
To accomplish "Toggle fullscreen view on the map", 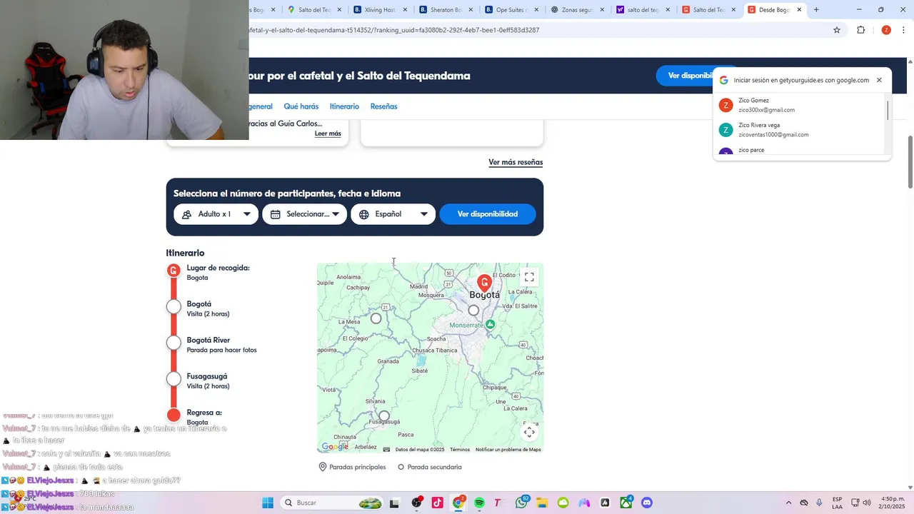I will [529, 277].
